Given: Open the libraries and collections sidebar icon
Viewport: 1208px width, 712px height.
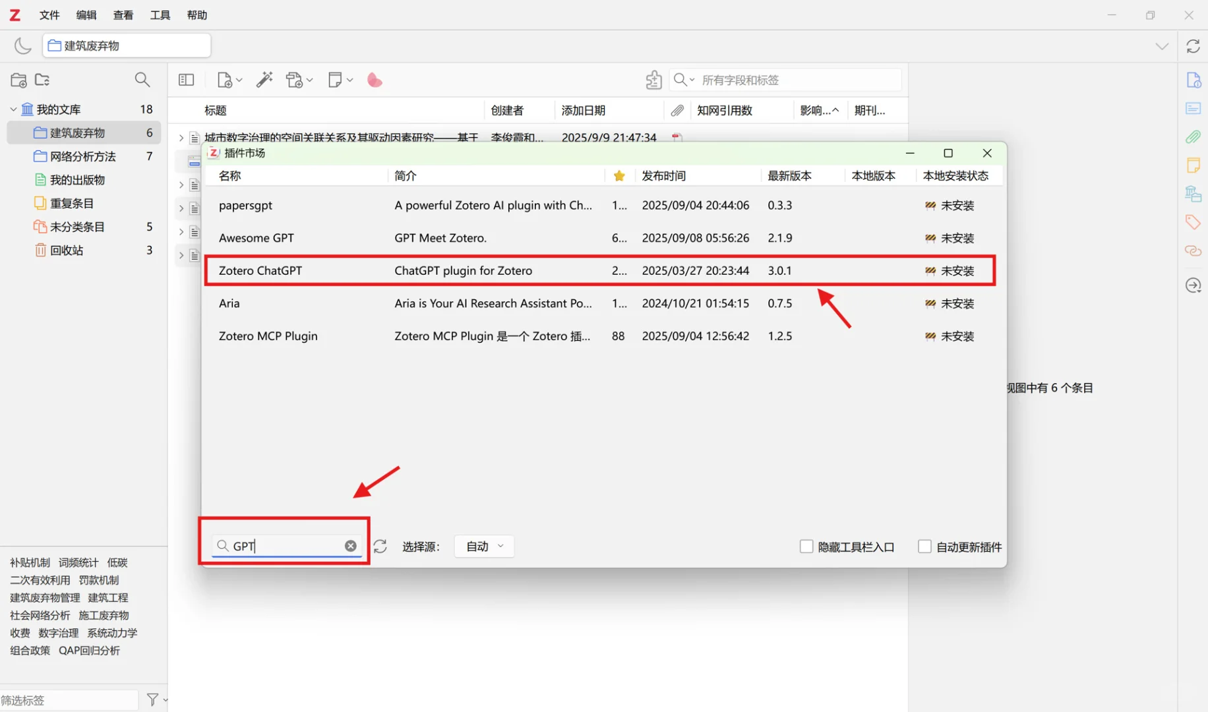Looking at the screenshot, I should [1193, 193].
